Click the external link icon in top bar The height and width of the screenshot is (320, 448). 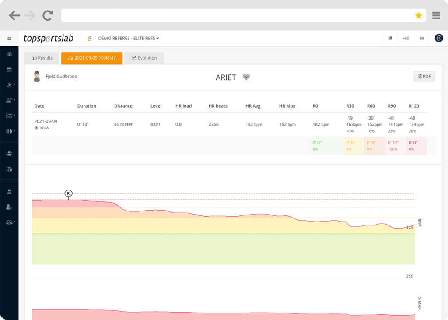click(x=390, y=38)
